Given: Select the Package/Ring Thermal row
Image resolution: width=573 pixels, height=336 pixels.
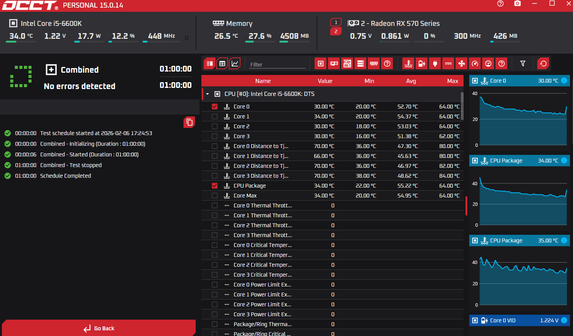Looking at the screenshot, I should tap(332, 324).
